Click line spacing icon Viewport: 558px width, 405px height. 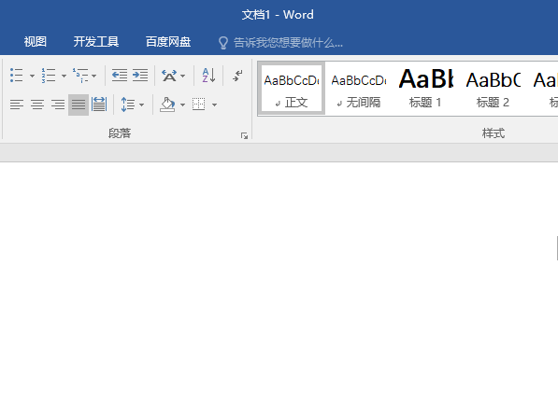pyautogui.click(x=127, y=105)
